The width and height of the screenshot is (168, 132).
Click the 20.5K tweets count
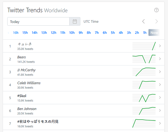tap(25, 114)
